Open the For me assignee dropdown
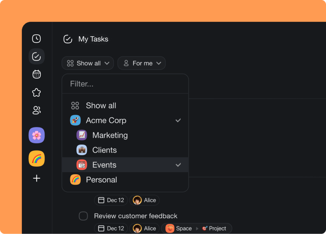This screenshot has height=234, width=326. coord(141,63)
